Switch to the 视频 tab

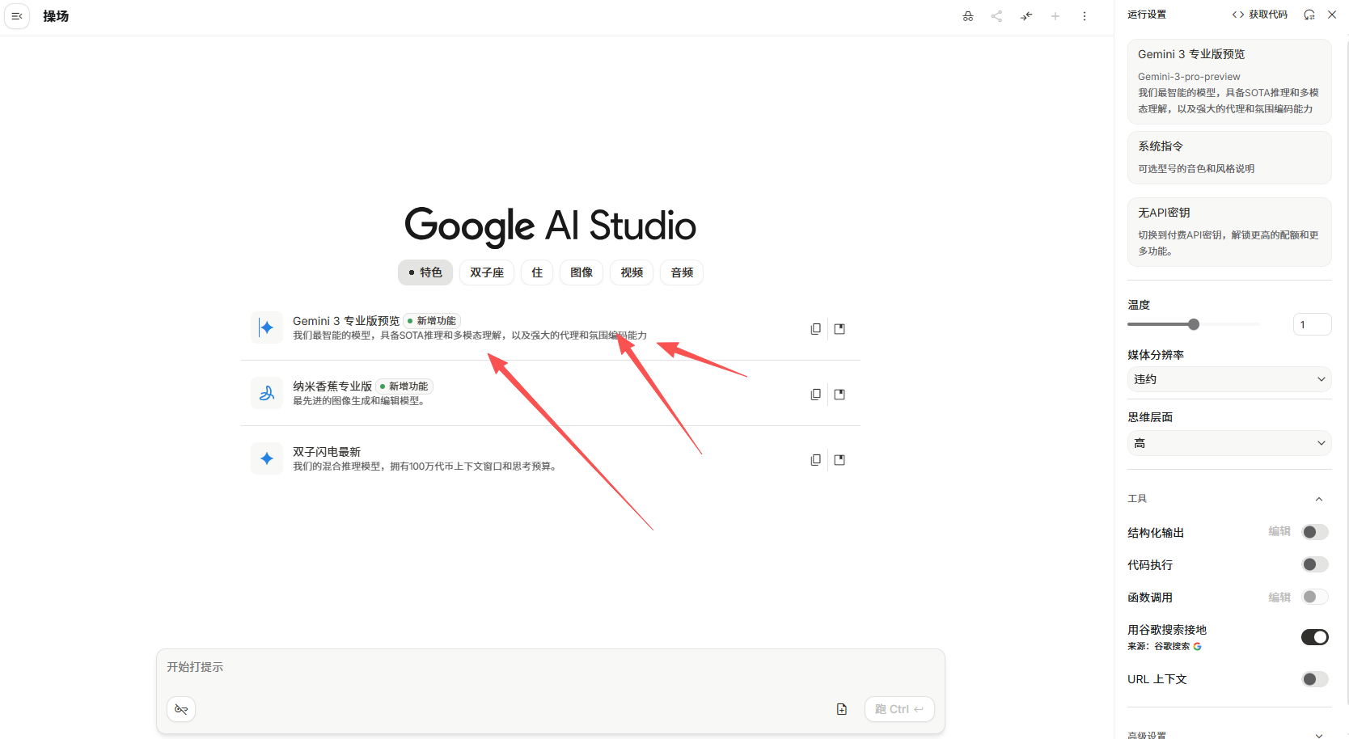(632, 273)
